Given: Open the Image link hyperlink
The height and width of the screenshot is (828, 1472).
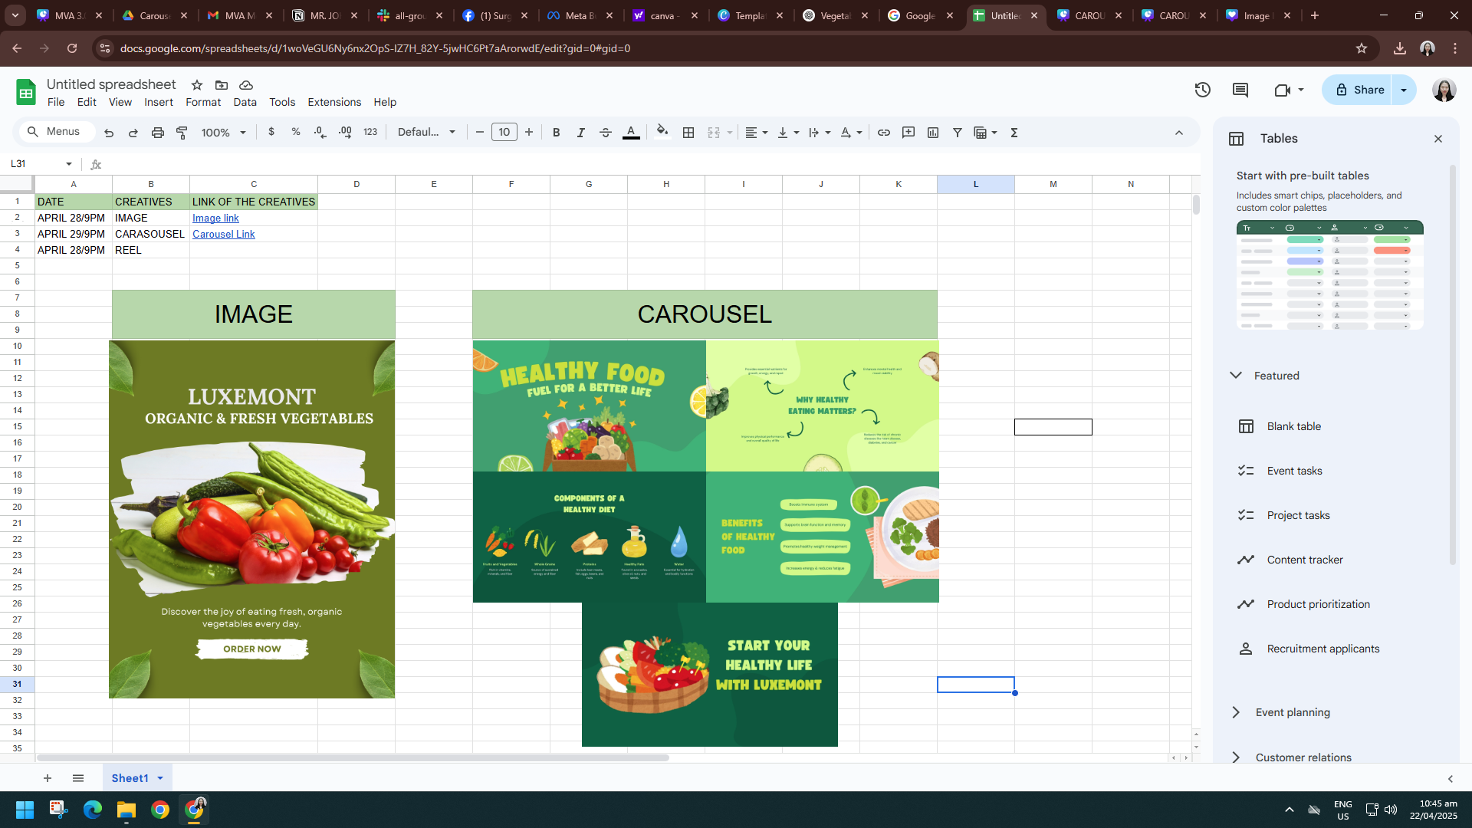Looking at the screenshot, I should [x=215, y=219].
